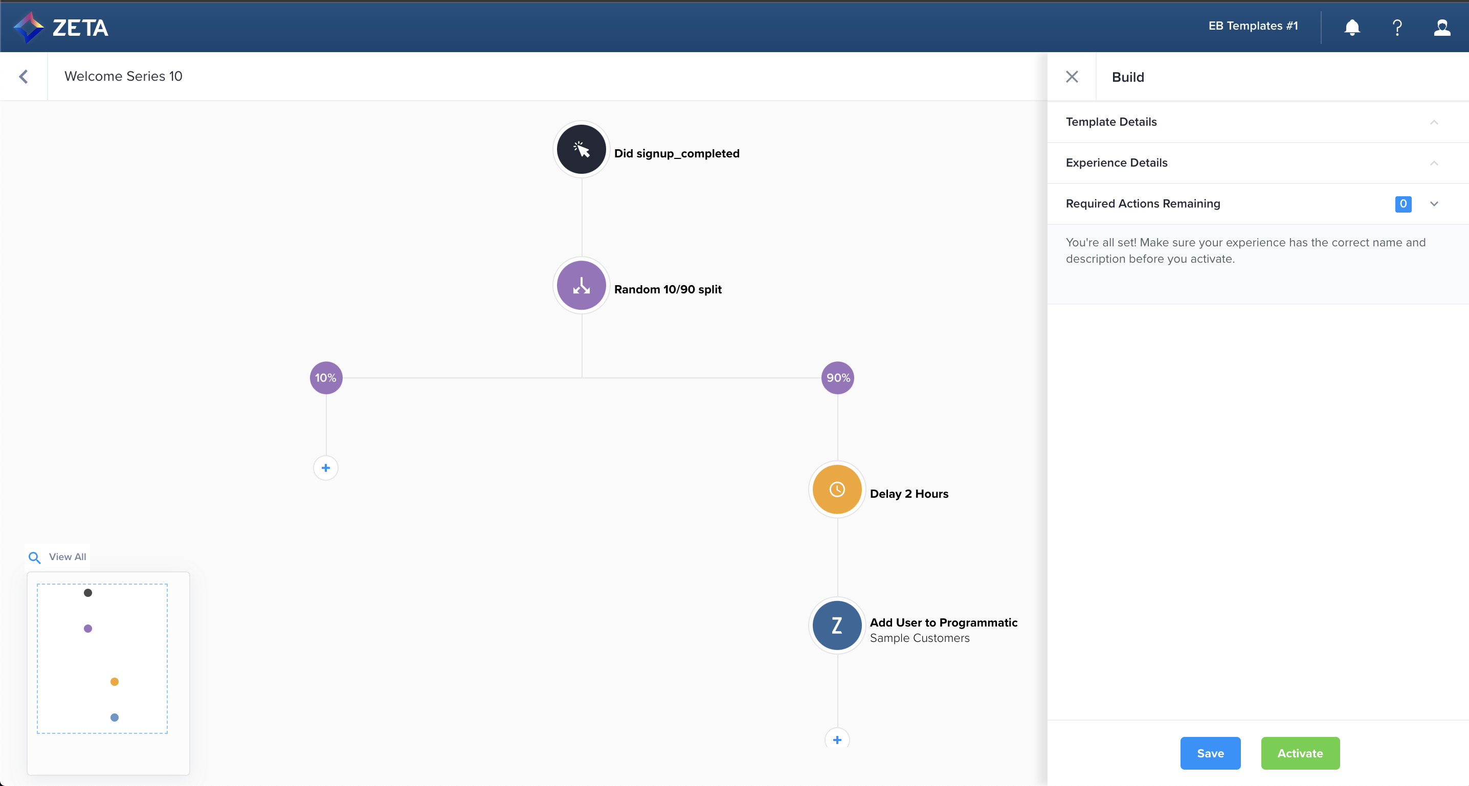Add a step under the 10% branch

(326, 468)
